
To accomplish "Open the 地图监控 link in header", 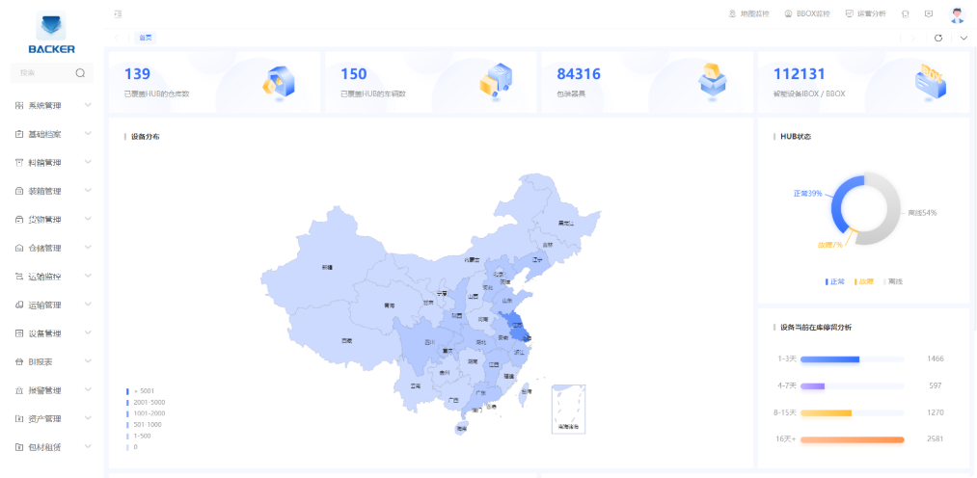I will click(x=748, y=14).
